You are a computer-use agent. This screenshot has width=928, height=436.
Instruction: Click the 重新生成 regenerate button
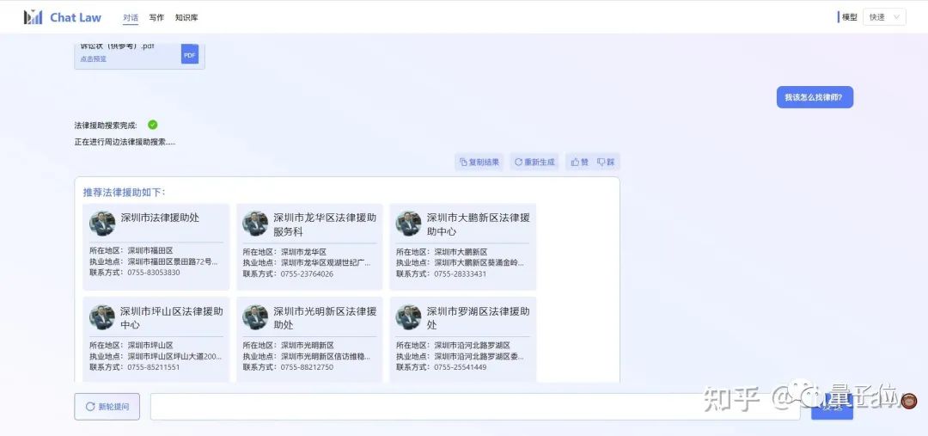534,162
